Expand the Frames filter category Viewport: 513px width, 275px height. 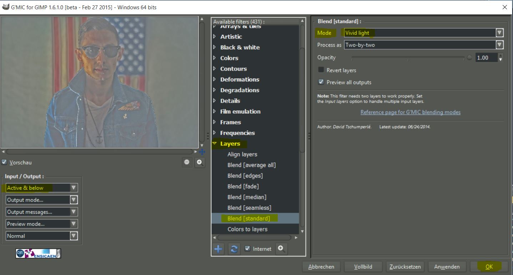coord(214,122)
